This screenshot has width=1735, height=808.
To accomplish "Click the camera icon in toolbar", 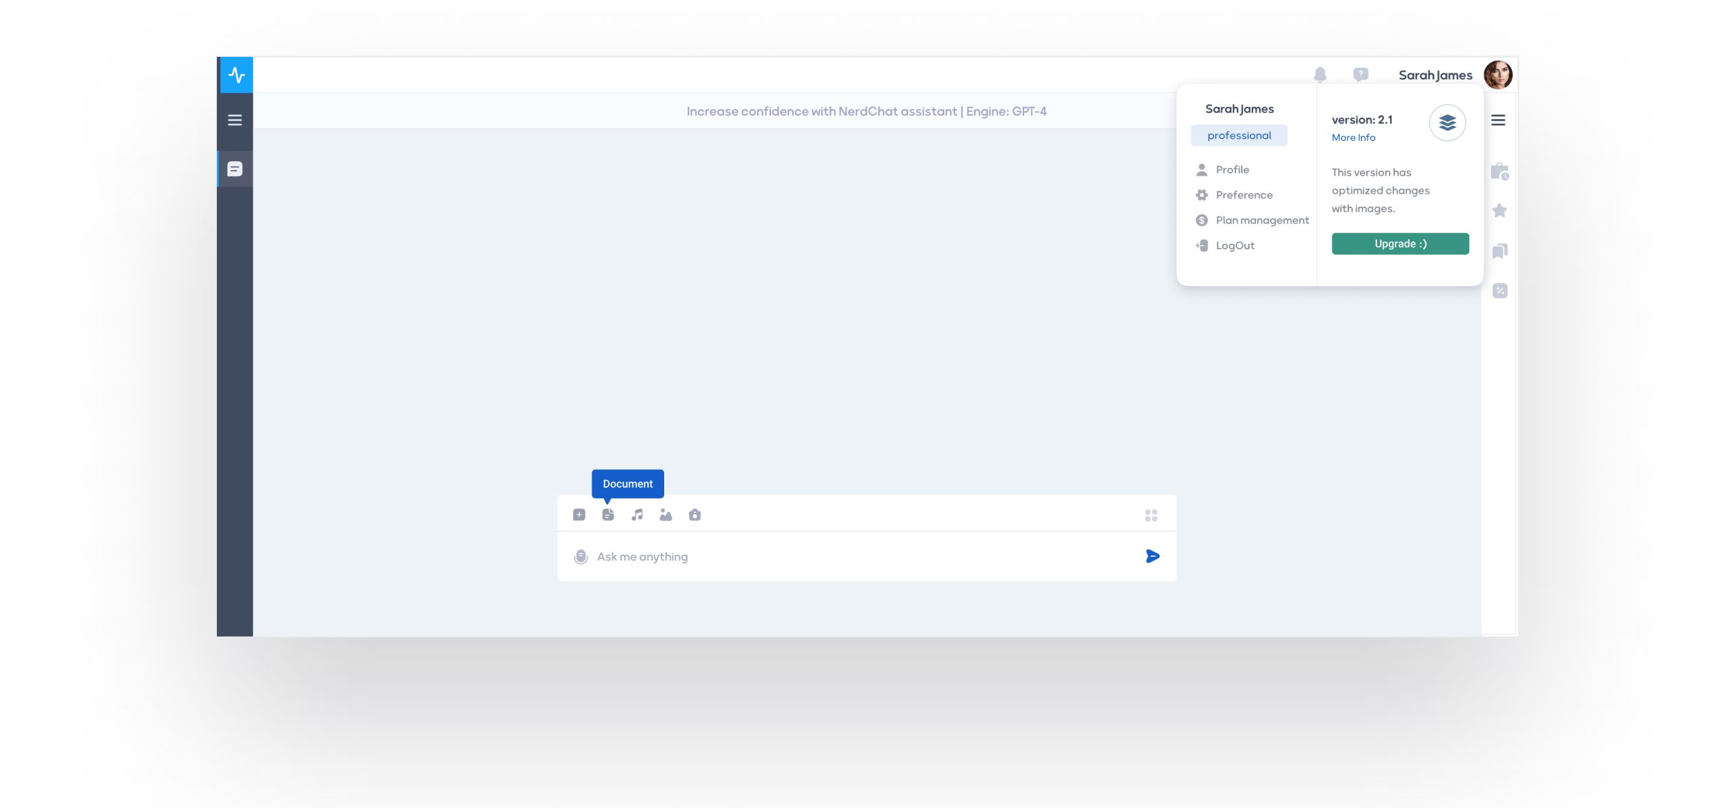I will (x=695, y=515).
